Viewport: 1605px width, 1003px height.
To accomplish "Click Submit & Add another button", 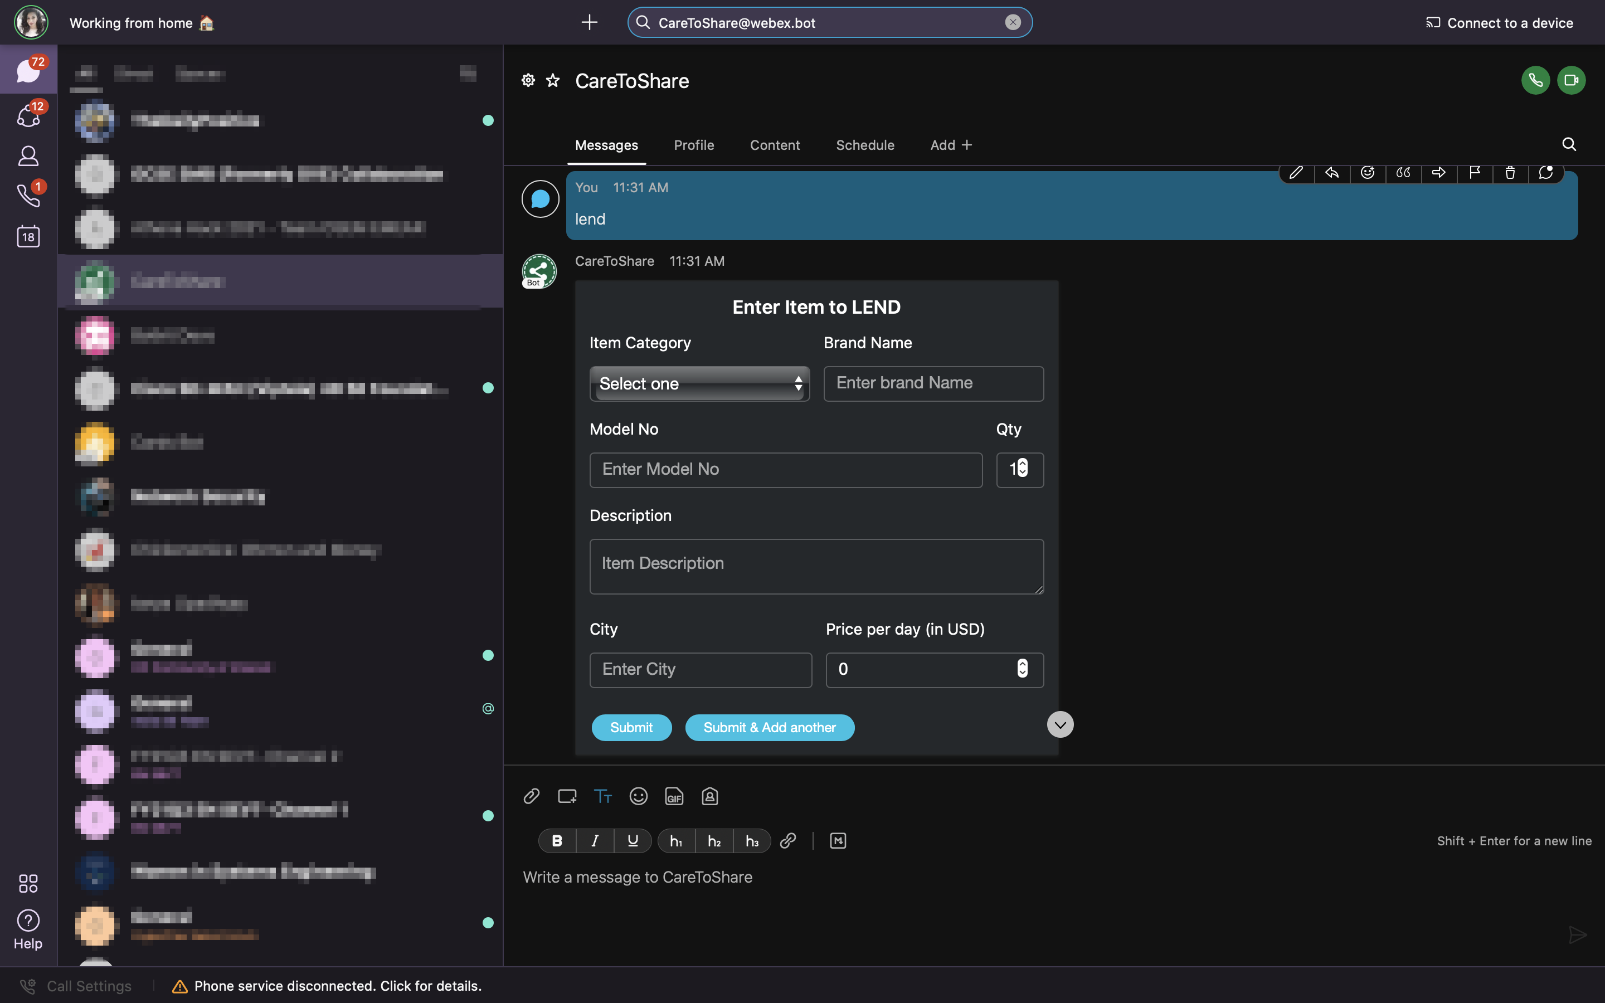I will click(769, 727).
